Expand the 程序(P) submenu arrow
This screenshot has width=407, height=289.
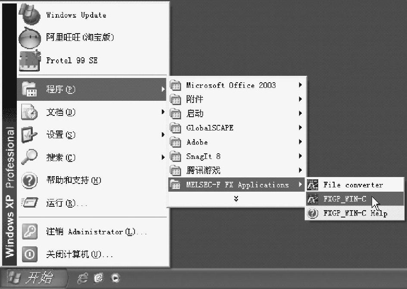[x=163, y=89]
